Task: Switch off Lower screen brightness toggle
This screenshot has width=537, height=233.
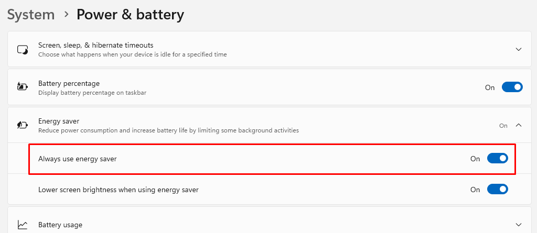Action: [497, 190]
